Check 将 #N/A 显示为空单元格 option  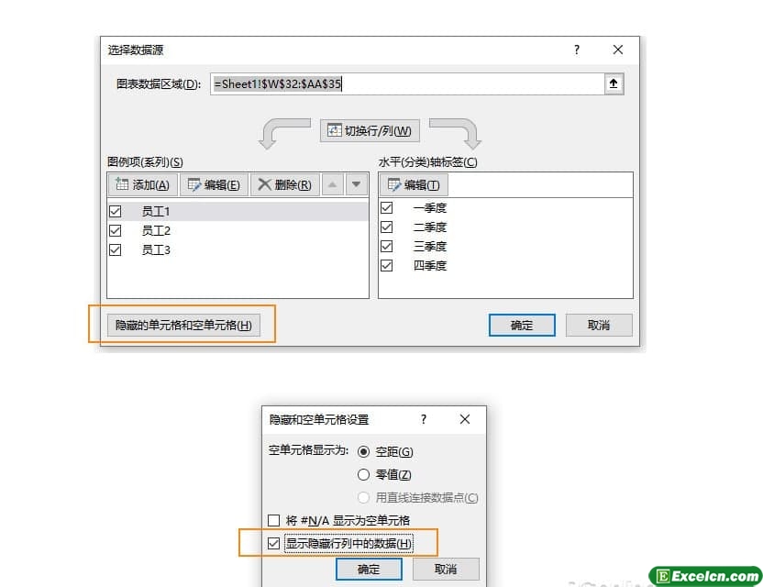[274, 520]
